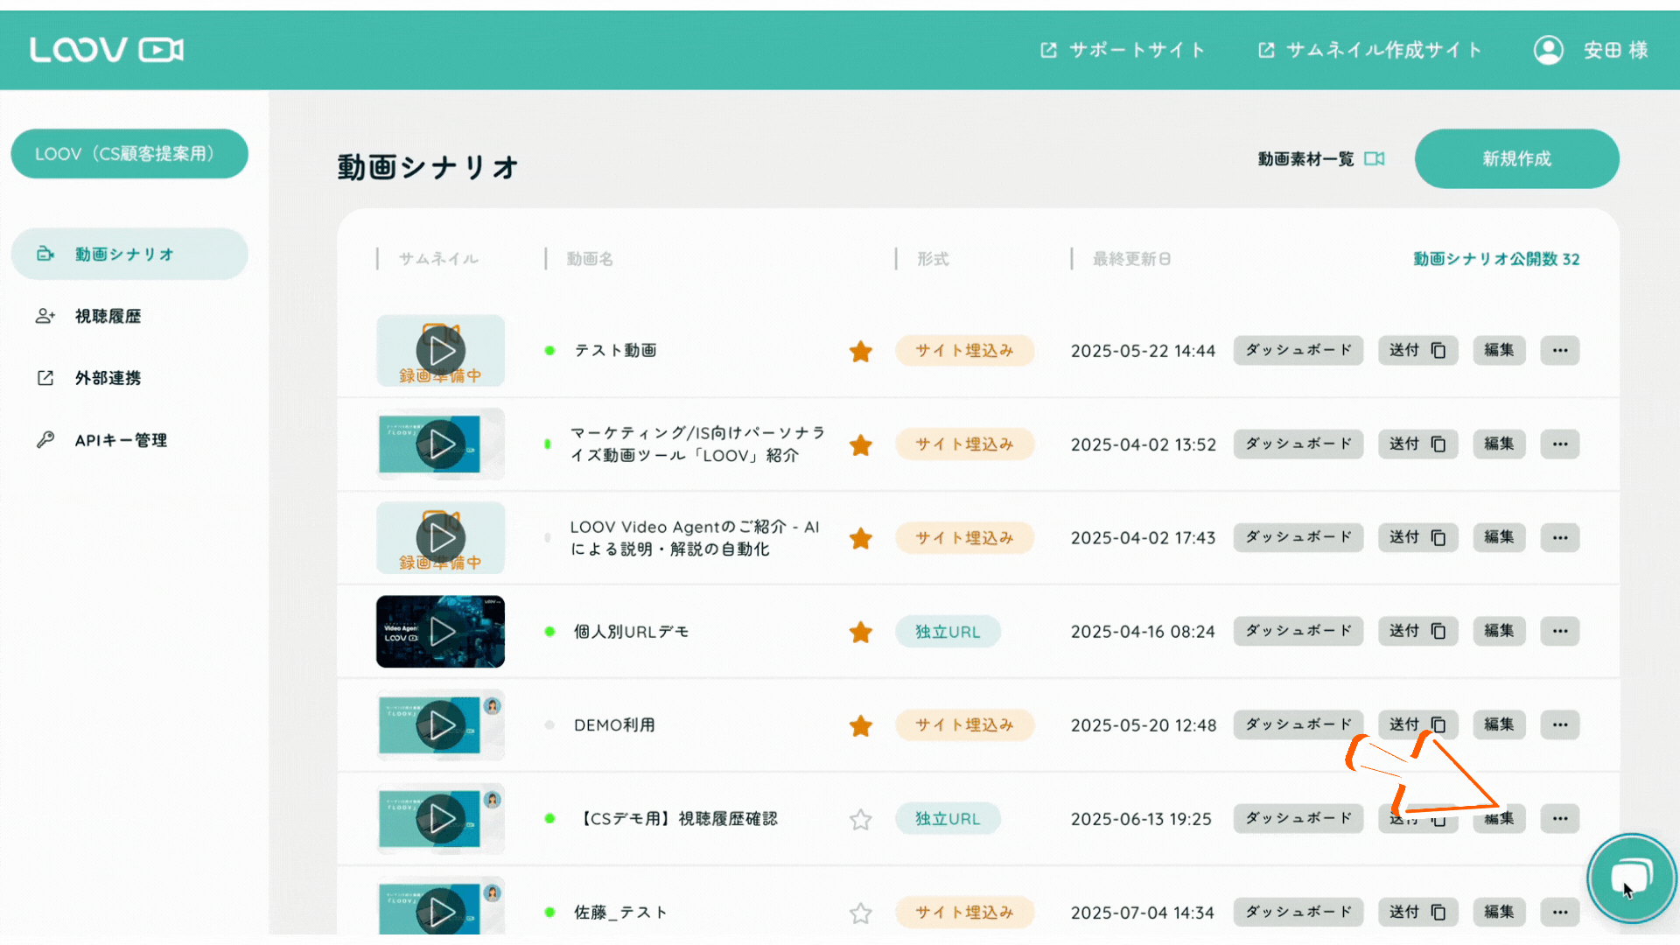This screenshot has width=1680, height=945.
Task: Toggle the favorite star for マーケティング/IS向け LOOV紹介
Action: coord(861,444)
